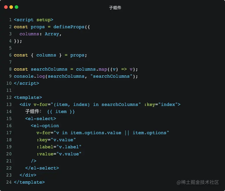Click the :key="index" attribute on line 13
This screenshot has height=191, width=225.
(161, 104)
